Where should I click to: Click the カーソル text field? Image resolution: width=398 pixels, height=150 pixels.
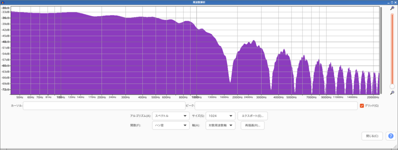click(104, 106)
